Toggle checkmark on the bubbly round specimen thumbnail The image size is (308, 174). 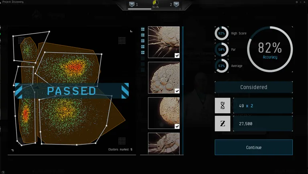coord(177,91)
